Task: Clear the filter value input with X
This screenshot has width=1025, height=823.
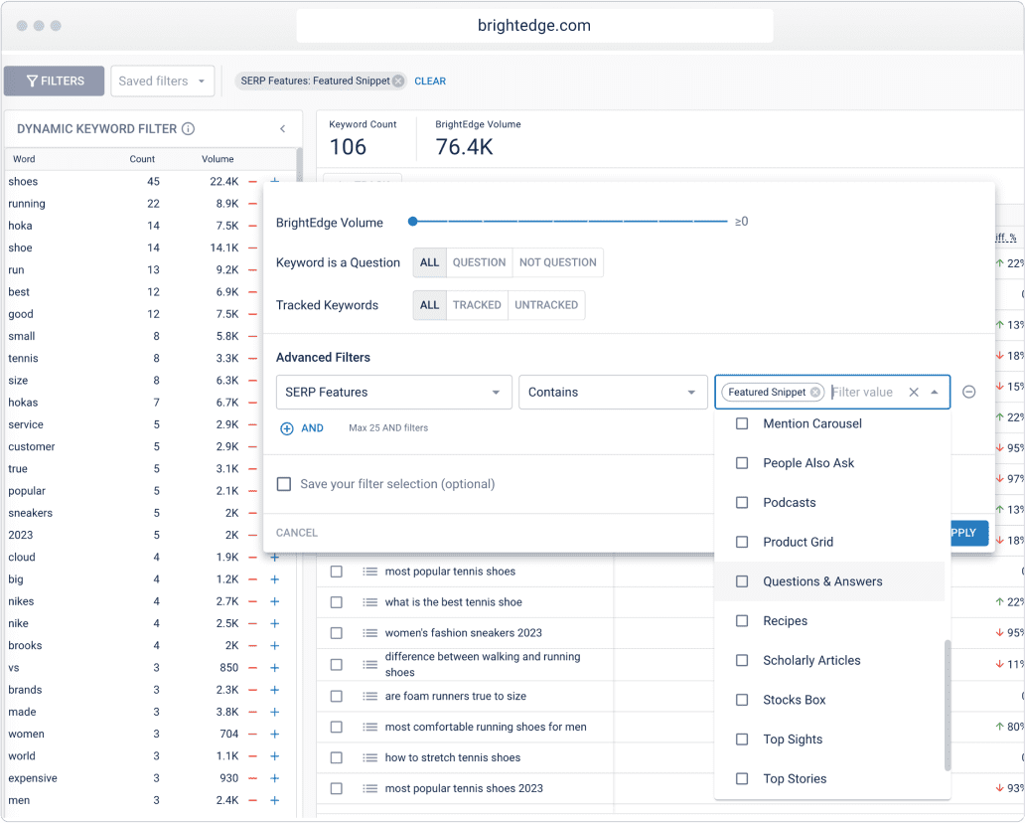Action: tap(914, 393)
